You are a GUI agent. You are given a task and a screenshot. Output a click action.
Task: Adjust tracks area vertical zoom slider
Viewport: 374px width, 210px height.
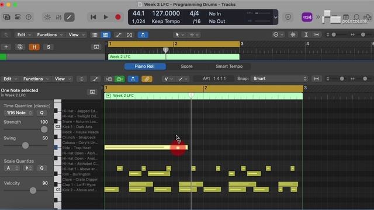[334, 35]
